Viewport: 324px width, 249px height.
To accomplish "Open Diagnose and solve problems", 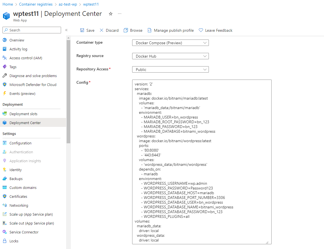I will (33, 76).
